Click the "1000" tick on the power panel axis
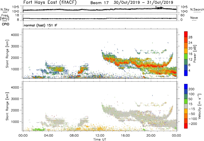204x141 pixels. click(15, 69)
